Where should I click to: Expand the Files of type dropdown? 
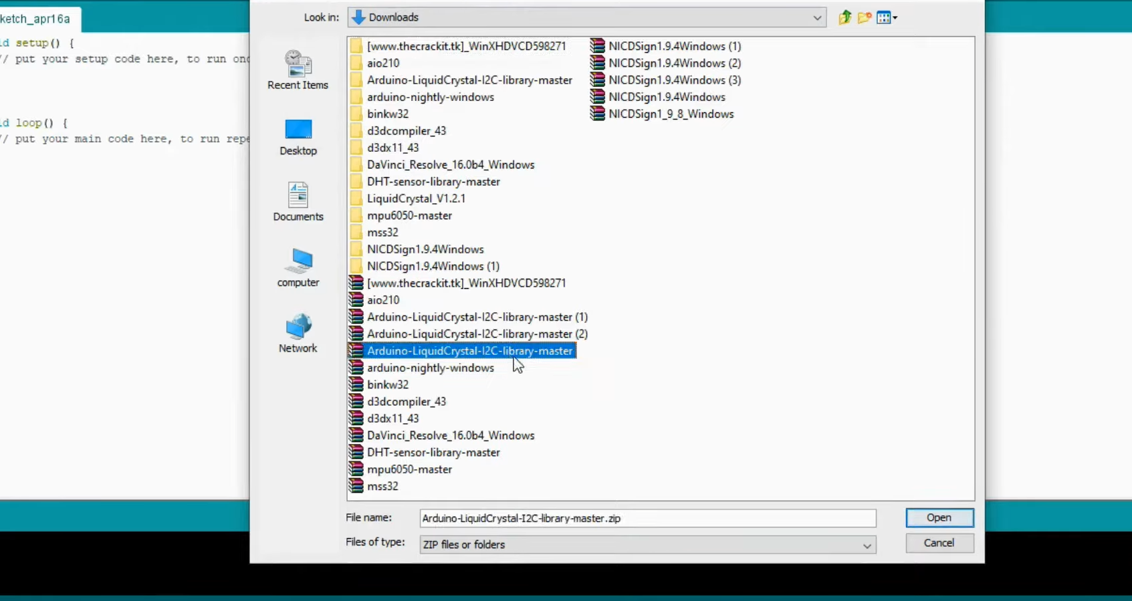point(867,546)
